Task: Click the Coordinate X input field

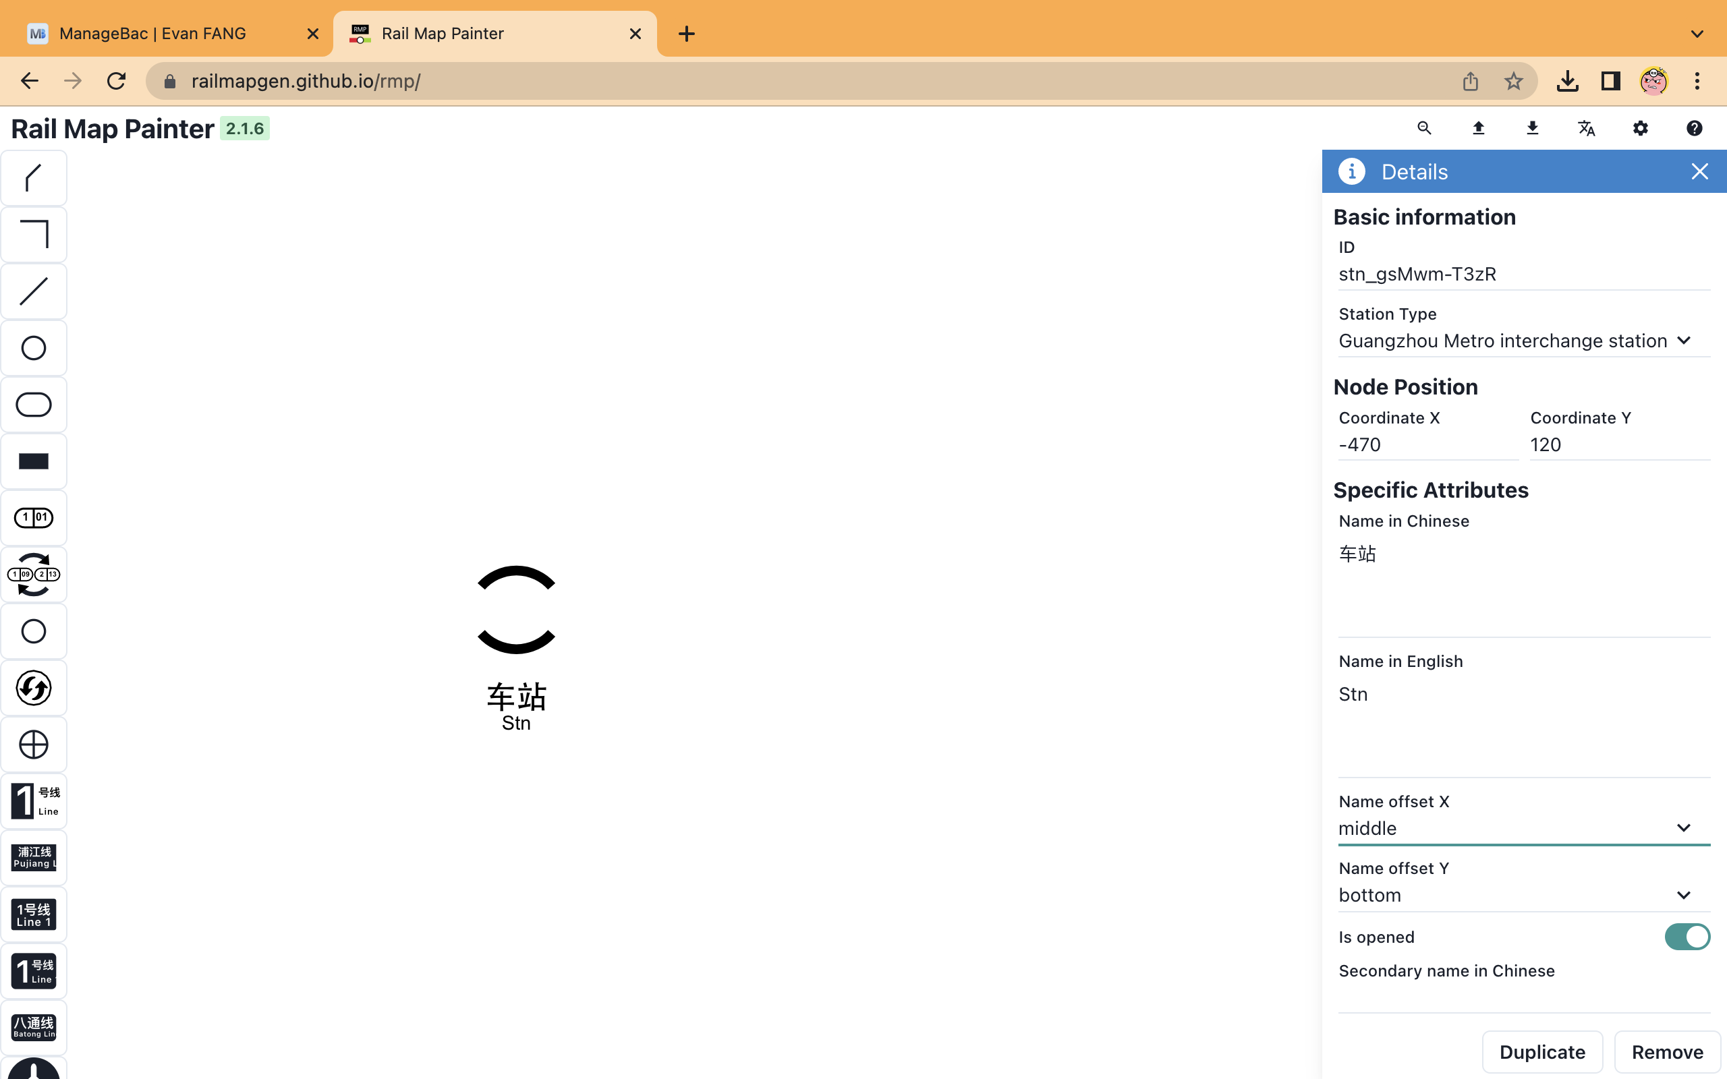Action: (x=1428, y=445)
